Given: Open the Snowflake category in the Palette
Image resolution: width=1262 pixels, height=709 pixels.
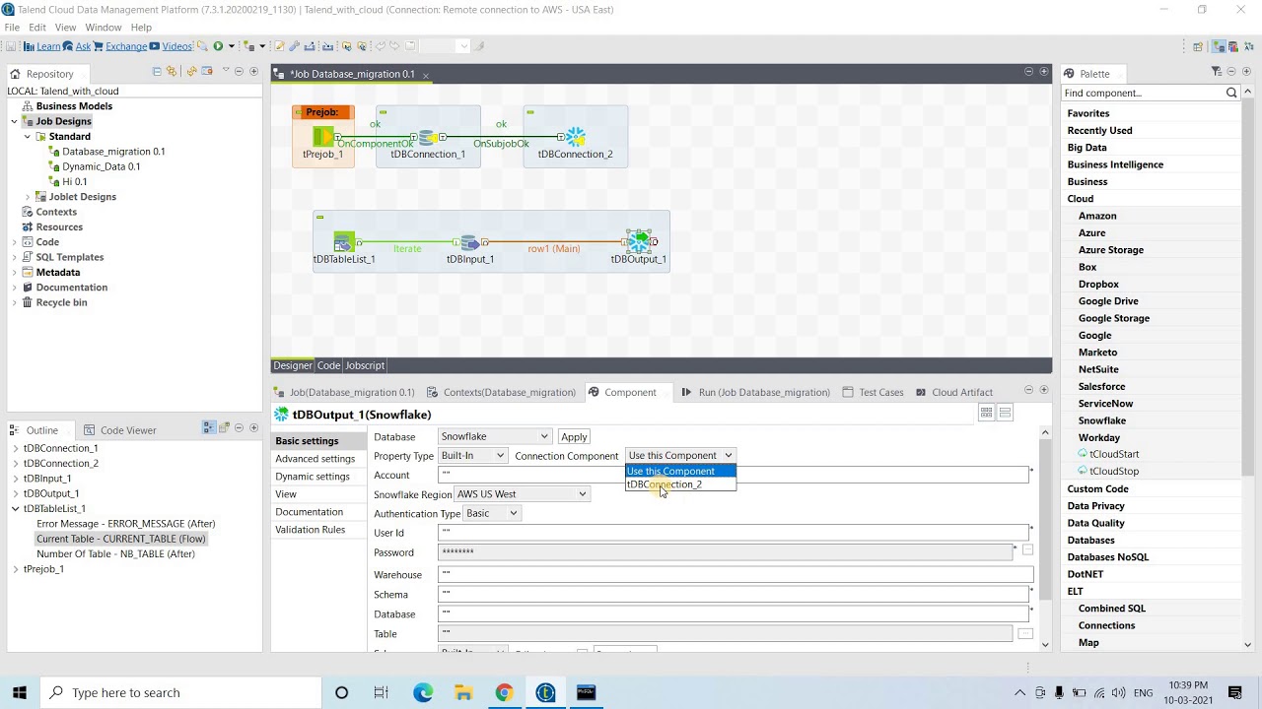Looking at the screenshot, I should pos(1101,420).
